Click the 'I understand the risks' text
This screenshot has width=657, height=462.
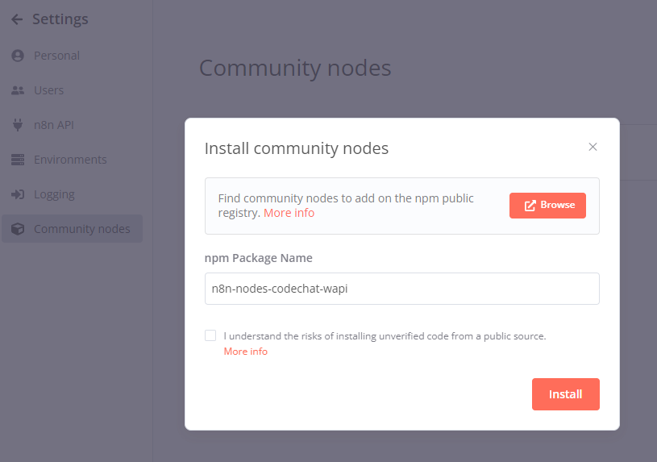[385, 336]
